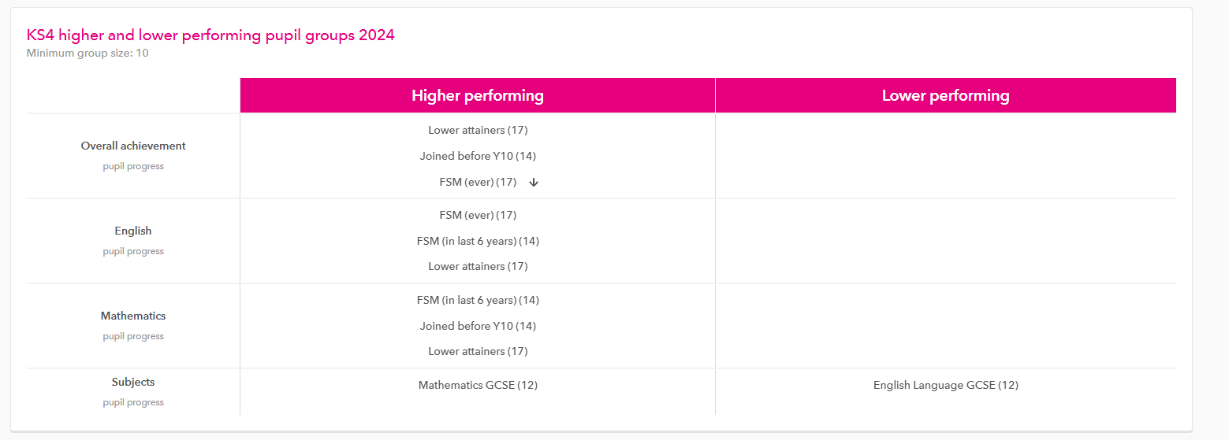Image resolution: width=1229 pixels, height=440 pixels.
Task: Click the down arrow beside FSM (ever)
Action: point(534,183)
